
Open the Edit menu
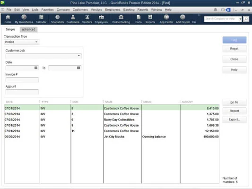(x=17, y=9)
